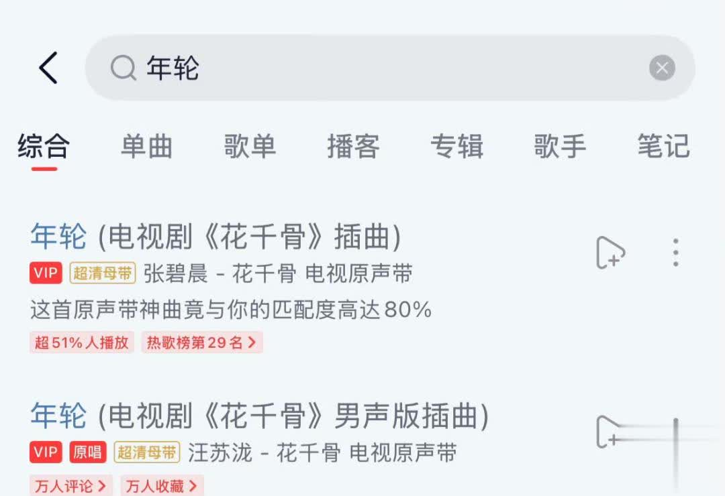Tap 原唱 badge on 汪苏泷 song

tap(88, 452)
